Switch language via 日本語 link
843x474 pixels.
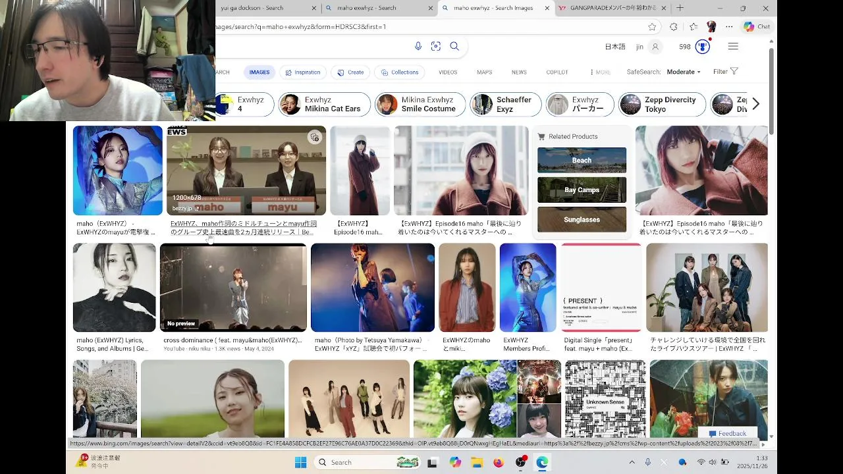[x=615, y=47]
